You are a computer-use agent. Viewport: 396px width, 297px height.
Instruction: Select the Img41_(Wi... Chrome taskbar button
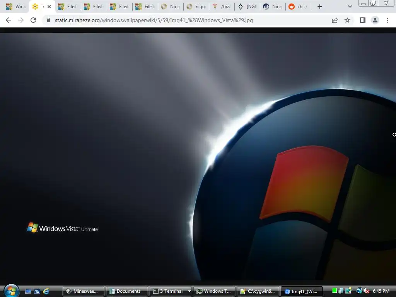[x=302, y=291]
